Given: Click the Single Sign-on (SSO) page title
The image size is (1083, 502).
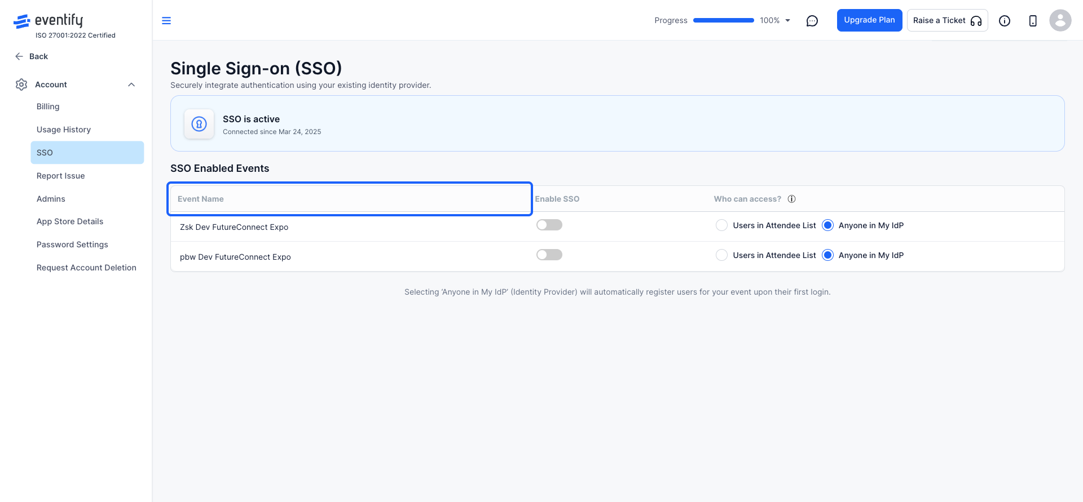Looking at the screenshot, I should click(256, 68).
